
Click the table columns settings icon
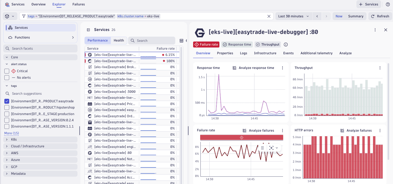click(x=181, y=41)
